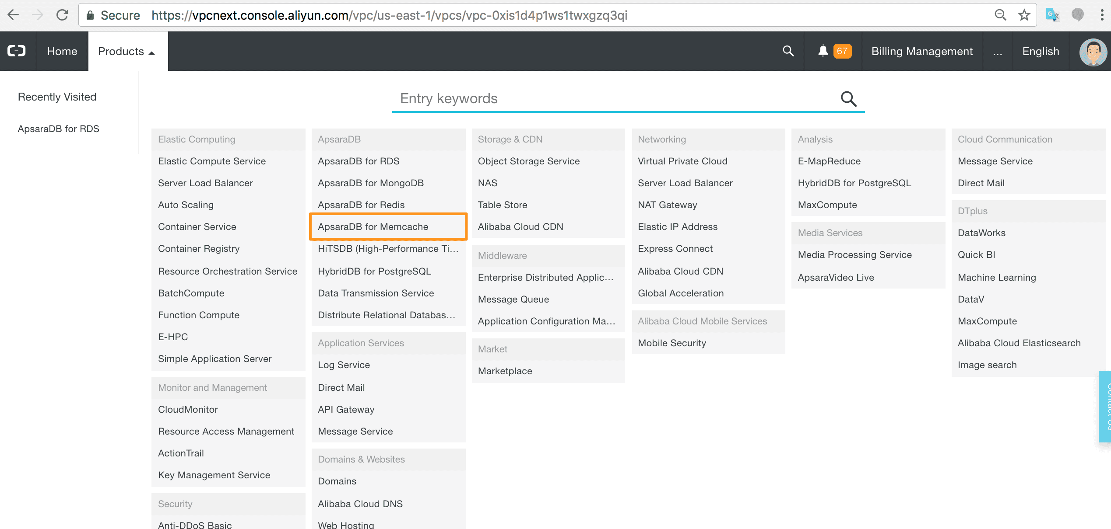Open Container Registry
This screenshot has width=1111, height=529.
(x=199, y=248)
